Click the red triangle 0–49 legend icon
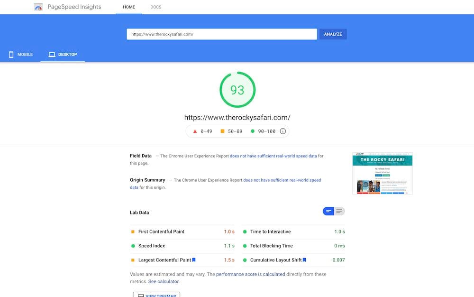Screen dimensions: 474x297 [195, 131]
